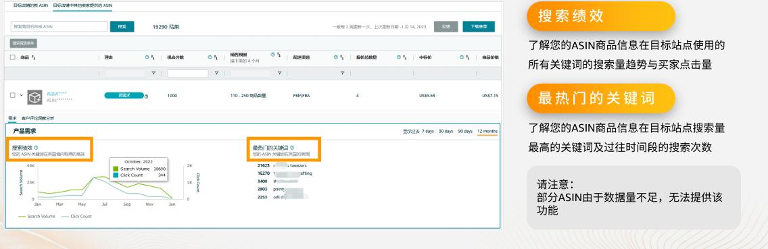768x249 pixels.
Task: Sort the 商品 column with sort arrows
Action: tap(33, 57)
